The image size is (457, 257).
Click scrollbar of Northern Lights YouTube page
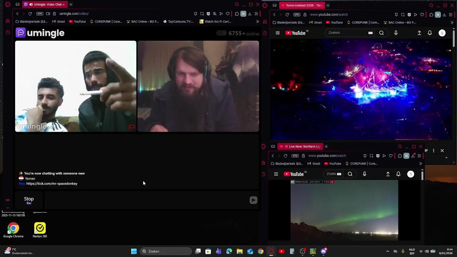422,175
